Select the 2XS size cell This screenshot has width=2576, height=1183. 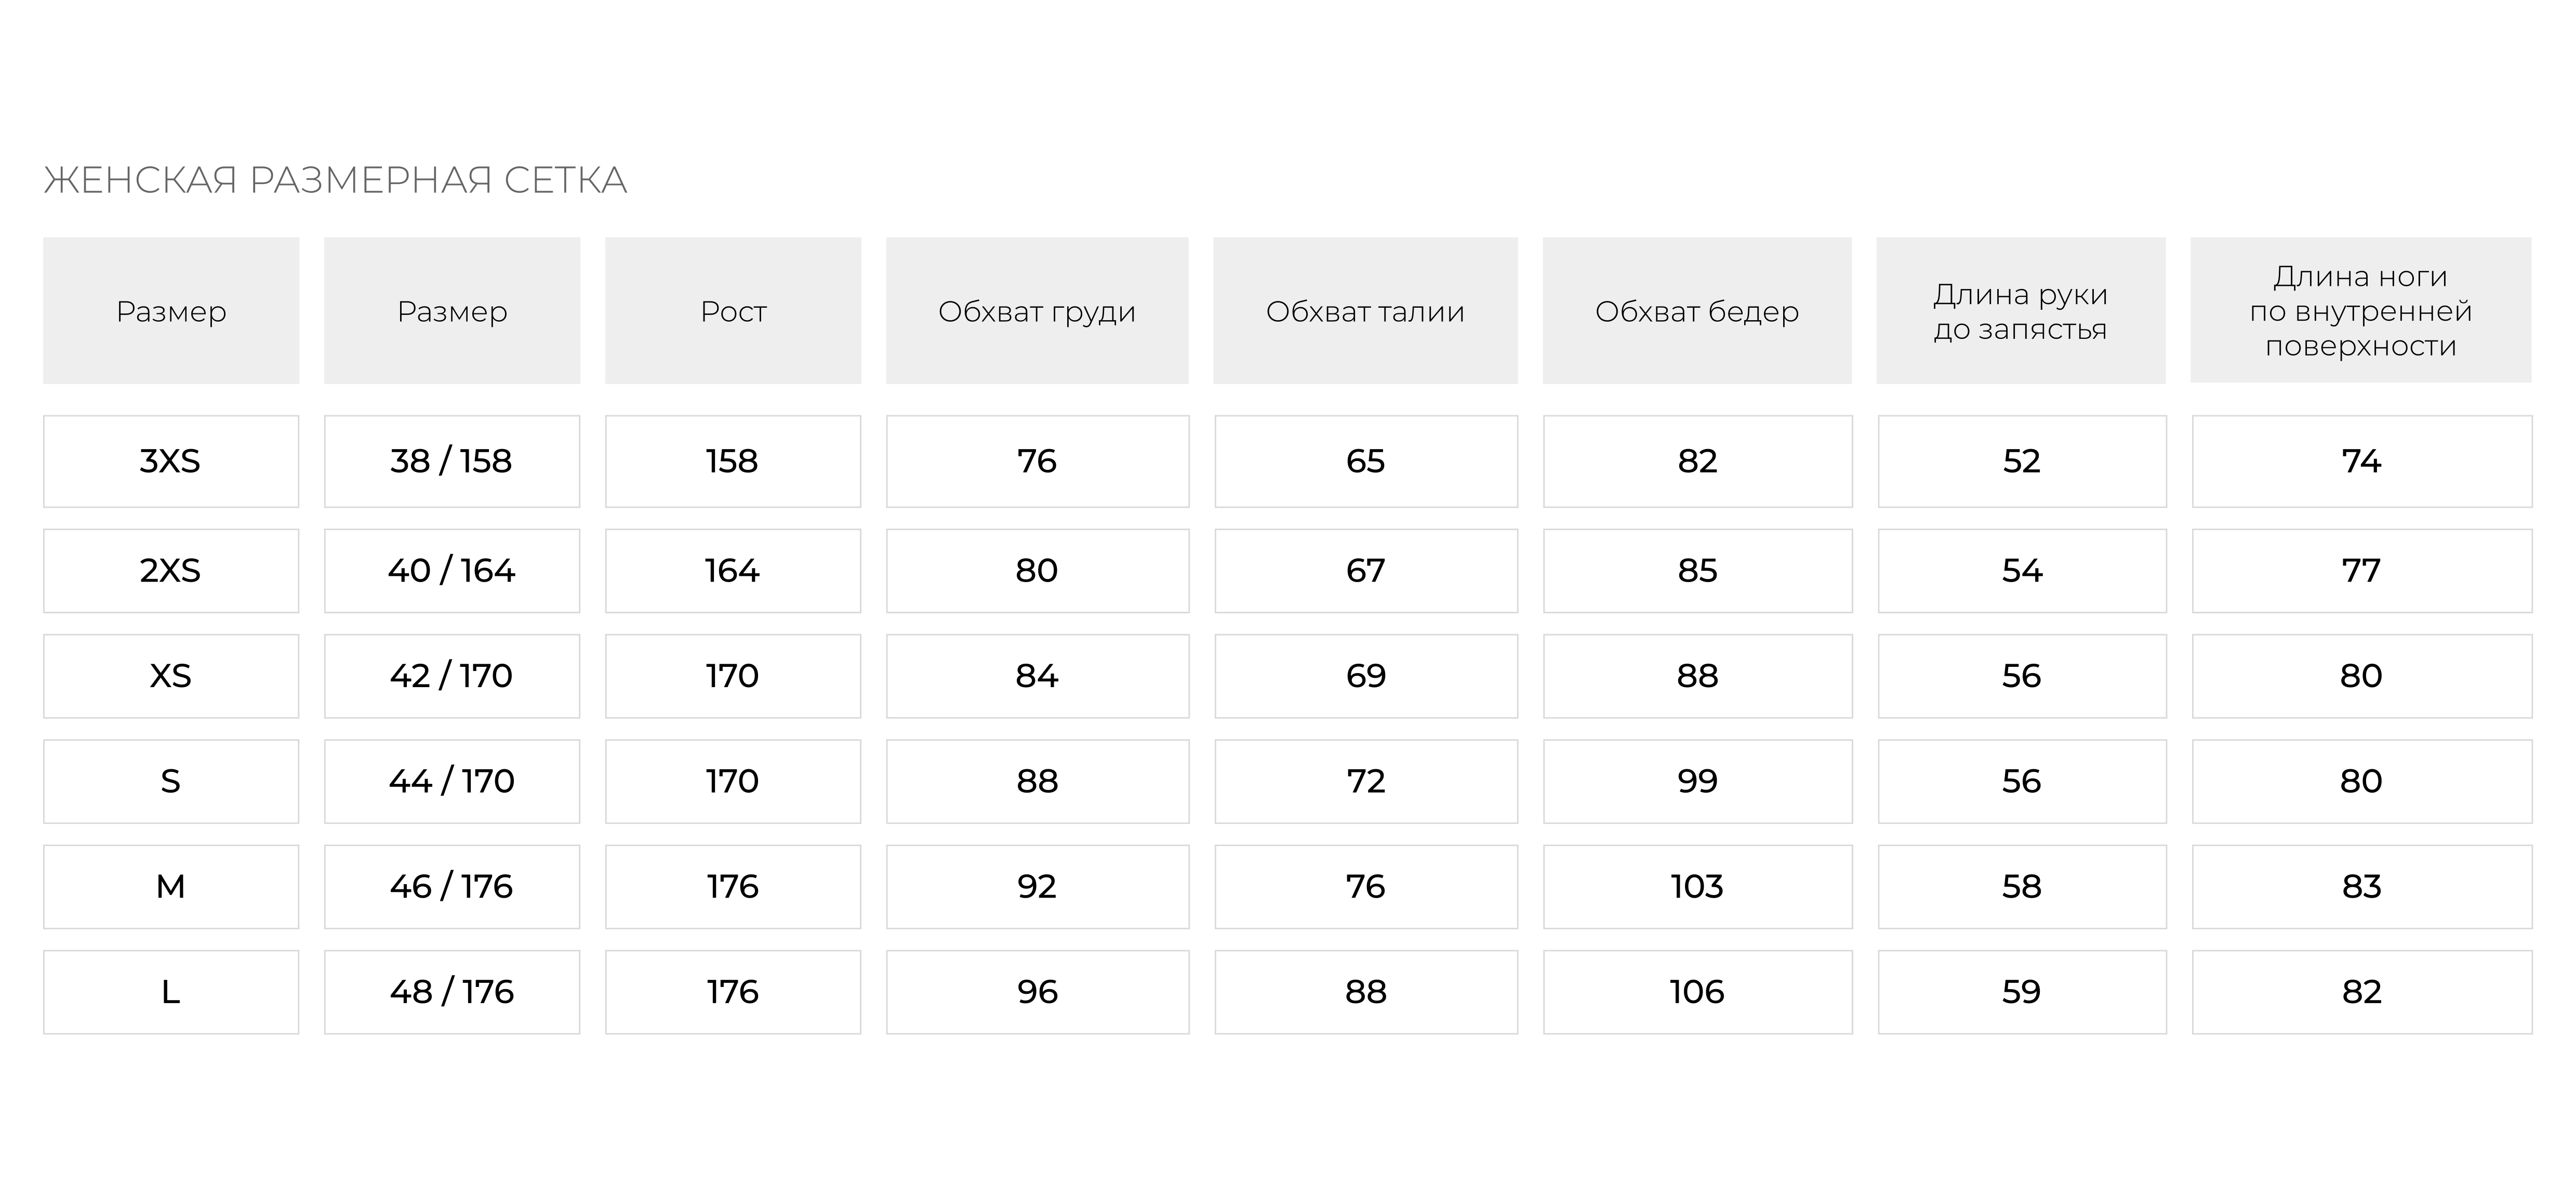171,571
